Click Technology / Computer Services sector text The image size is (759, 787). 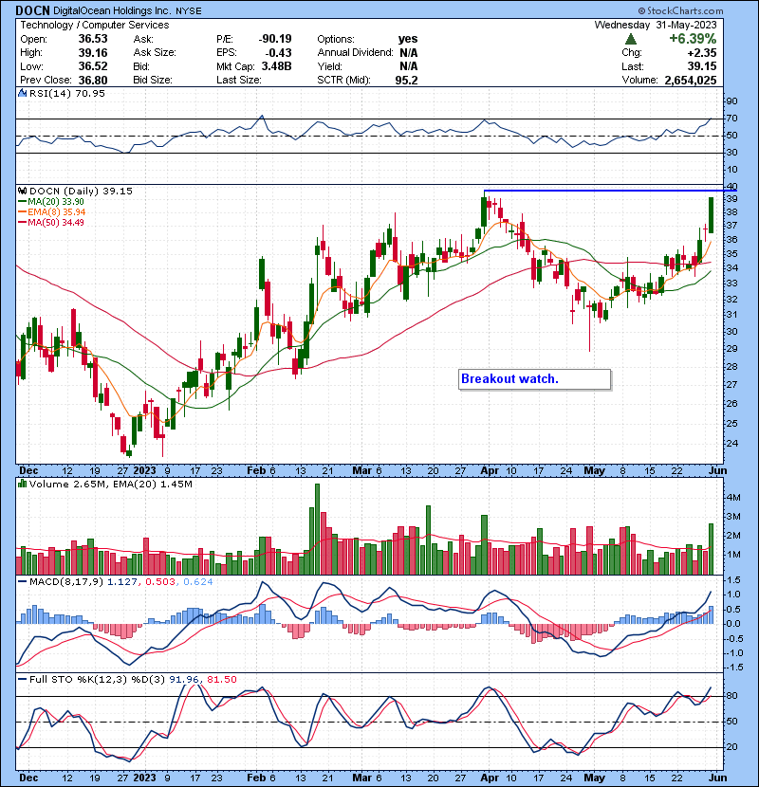click(95, 25)
